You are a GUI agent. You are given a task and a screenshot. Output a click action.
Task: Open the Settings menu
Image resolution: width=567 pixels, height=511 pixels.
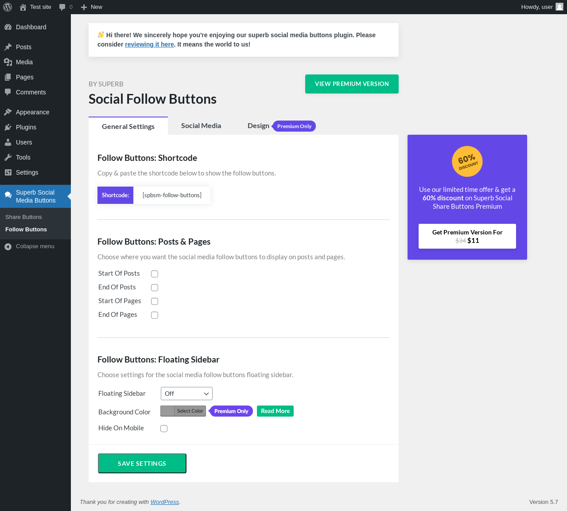35,172
